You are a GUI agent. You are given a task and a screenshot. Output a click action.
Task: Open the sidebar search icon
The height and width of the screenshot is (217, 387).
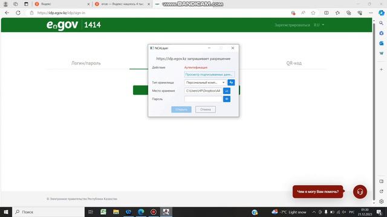click(x=382, y=23)
